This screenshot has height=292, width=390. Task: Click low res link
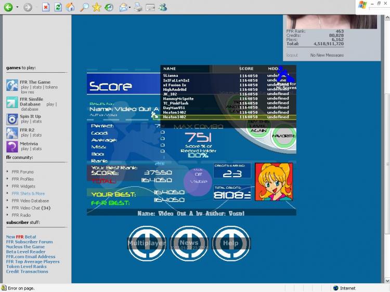(x=28, y=92)
